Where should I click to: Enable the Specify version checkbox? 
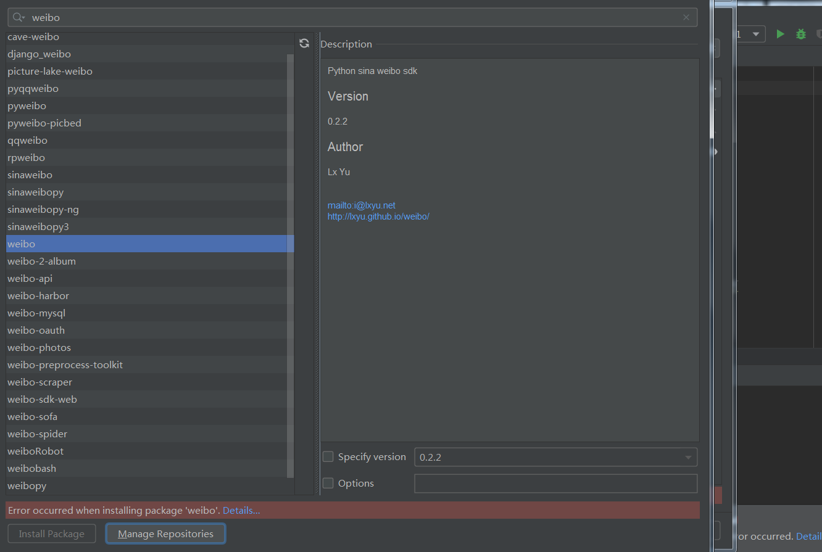pos(328,457)
